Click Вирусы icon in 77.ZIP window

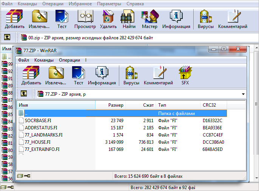(x=131, y=72)
